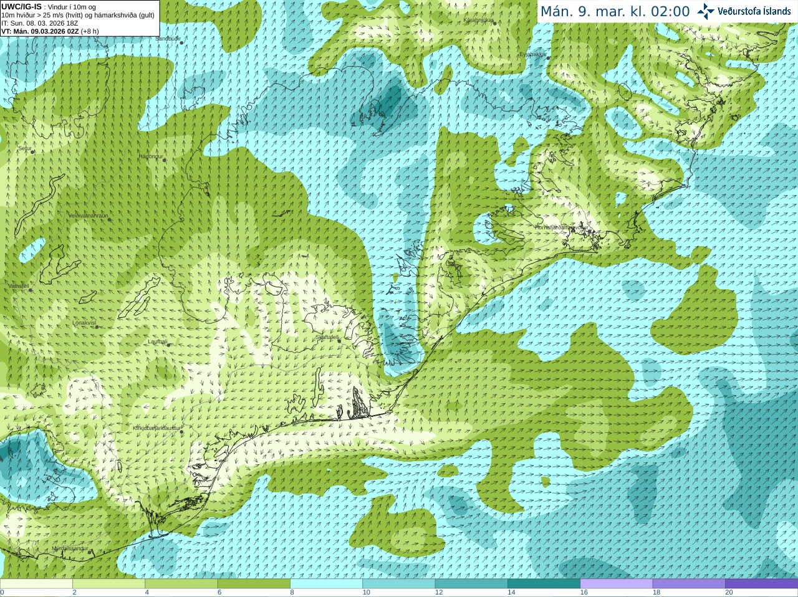Click the Mýrdalssandur station label
798x597 pixels.
click(x=70, y=548)
